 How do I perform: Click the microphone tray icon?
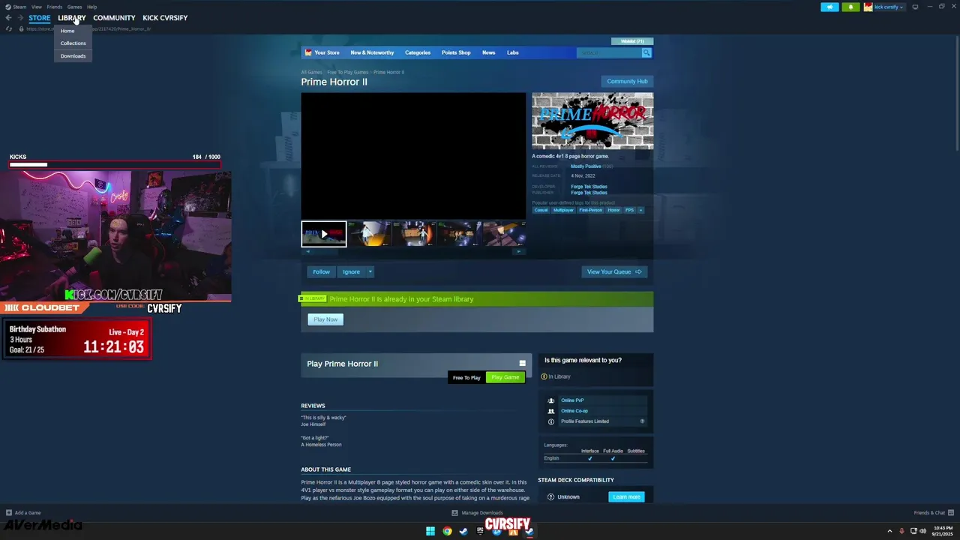click(902, 531)
